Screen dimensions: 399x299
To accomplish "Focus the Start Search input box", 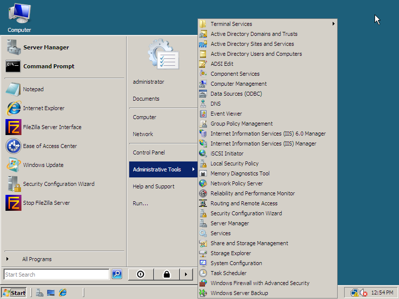I will (56, 275).
